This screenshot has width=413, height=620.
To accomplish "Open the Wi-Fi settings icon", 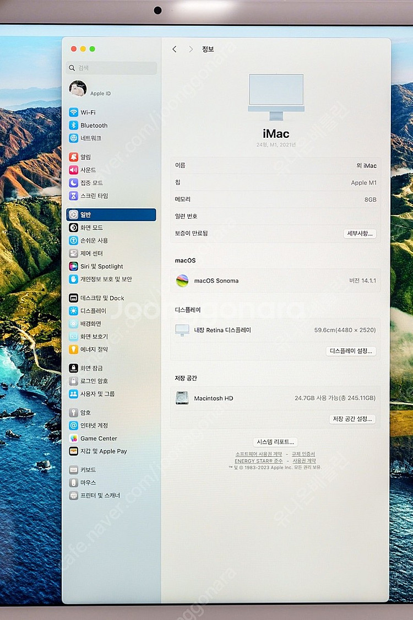I will coord(73,112).
